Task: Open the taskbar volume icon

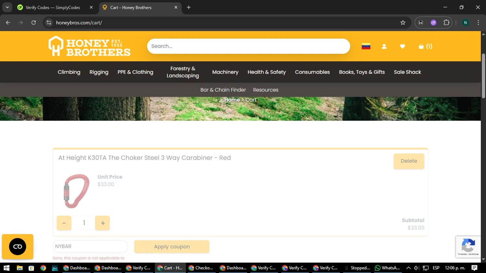Action: click(417, 268)
